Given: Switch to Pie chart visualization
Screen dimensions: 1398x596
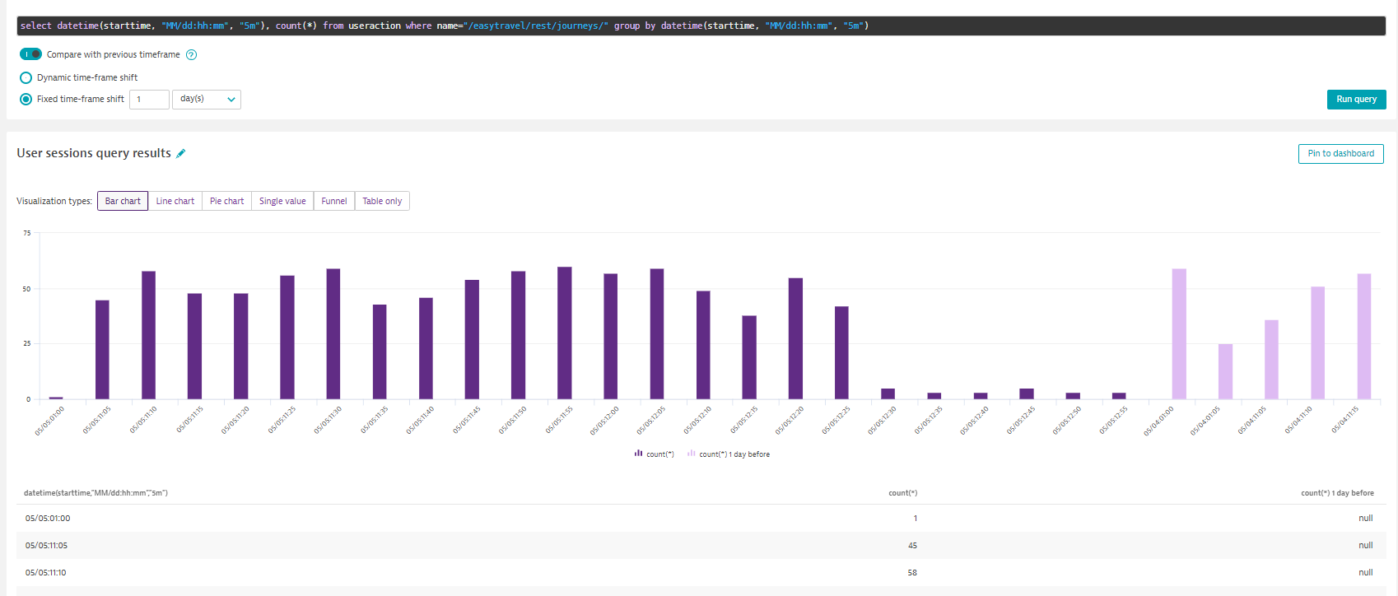Looking at the screenshot, I should [x=226, y=201].
